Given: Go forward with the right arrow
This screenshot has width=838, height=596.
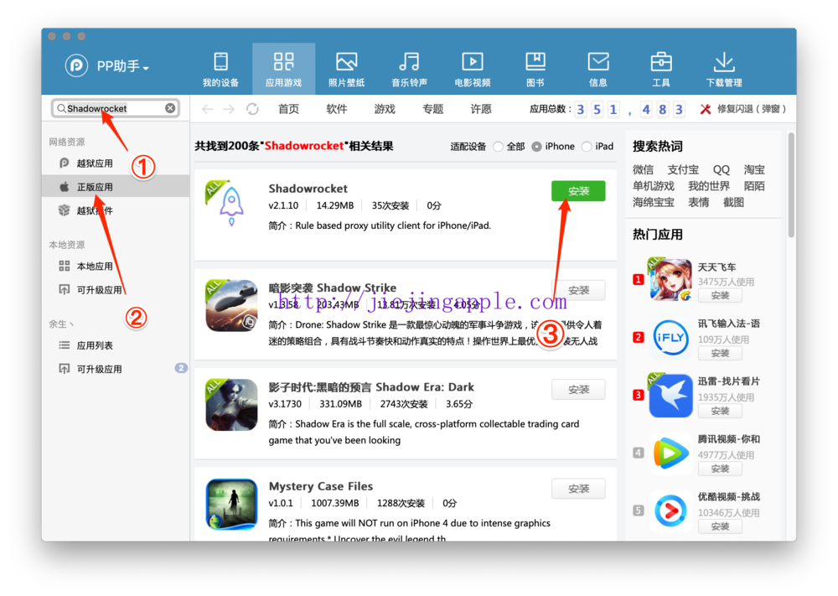Looking at the screenshot, I should [229, 109].
